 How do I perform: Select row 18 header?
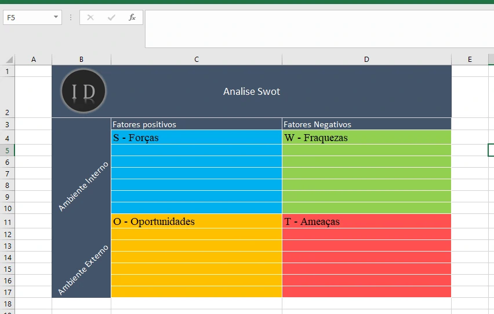coord(7,304)
